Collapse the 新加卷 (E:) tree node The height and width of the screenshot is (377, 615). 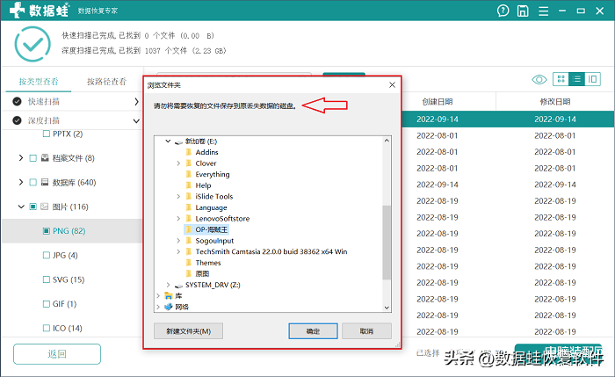tap(168, 141)
